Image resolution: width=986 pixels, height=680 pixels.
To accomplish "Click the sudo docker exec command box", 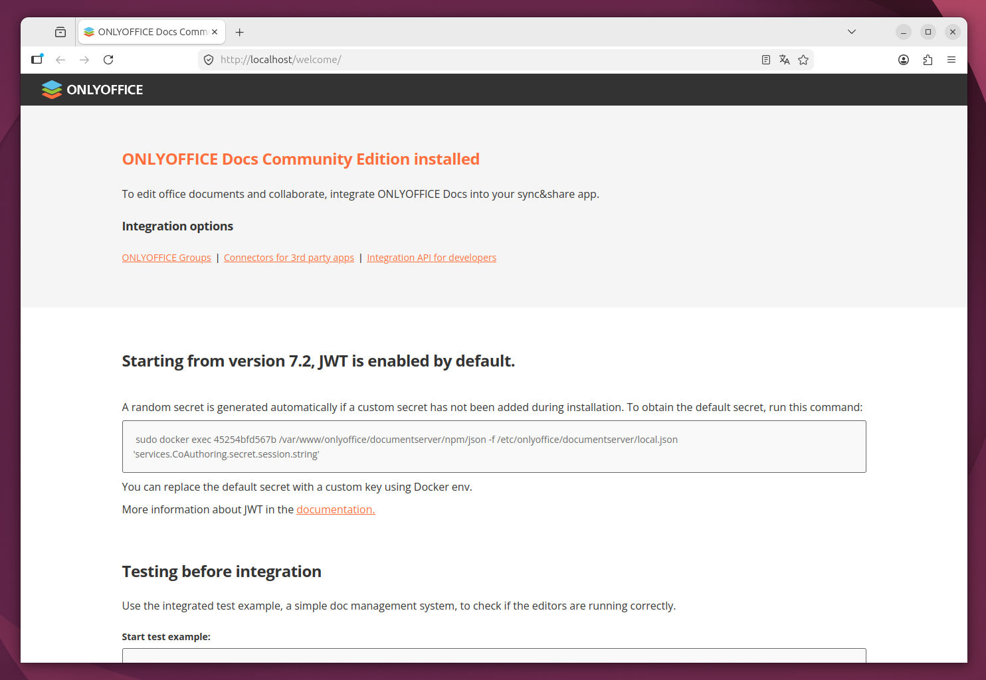I will click(x=494, y=446).
